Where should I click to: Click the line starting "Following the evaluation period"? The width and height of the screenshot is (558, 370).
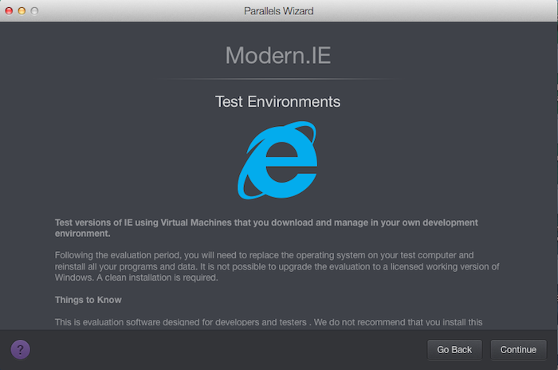264,255
